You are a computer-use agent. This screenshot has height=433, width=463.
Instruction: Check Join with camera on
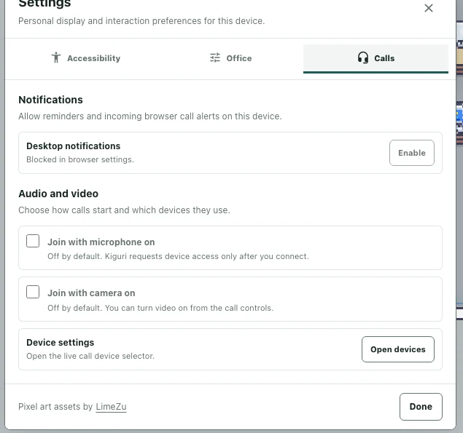tap(33, 292)
